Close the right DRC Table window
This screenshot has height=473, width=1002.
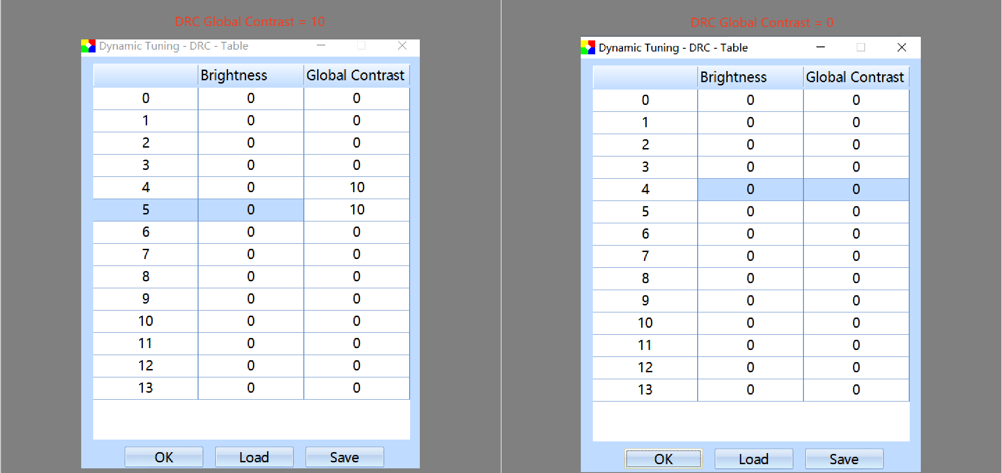point(901,47)
